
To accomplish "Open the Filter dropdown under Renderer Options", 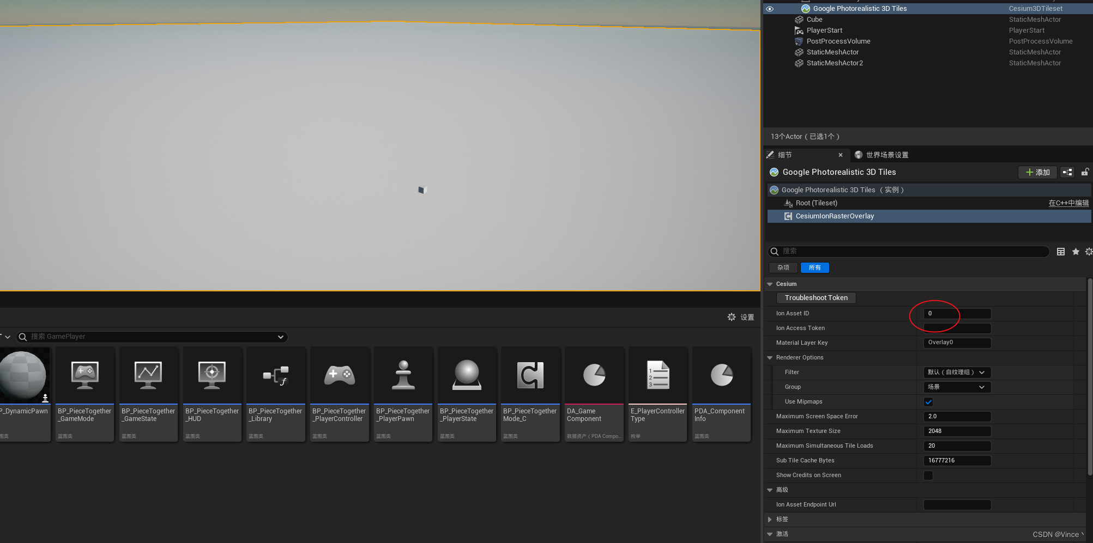I will (x=957, y=372).
